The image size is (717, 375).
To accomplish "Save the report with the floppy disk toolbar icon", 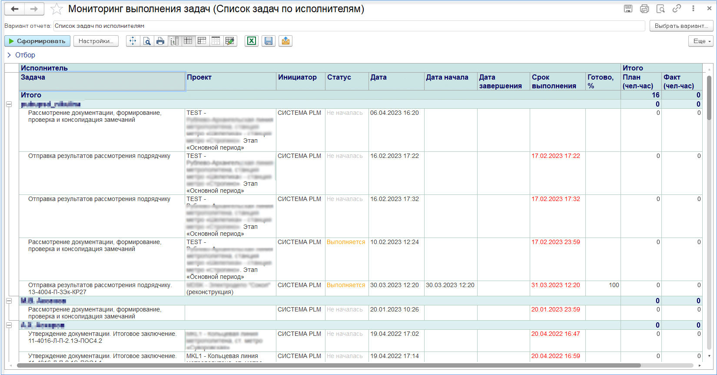I will click(x=269, y=41).
